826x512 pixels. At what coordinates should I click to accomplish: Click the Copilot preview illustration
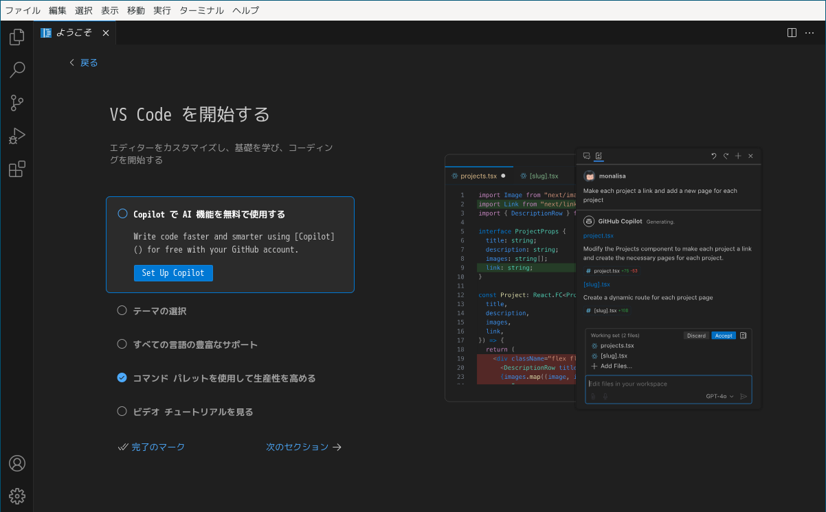[603, 278]
